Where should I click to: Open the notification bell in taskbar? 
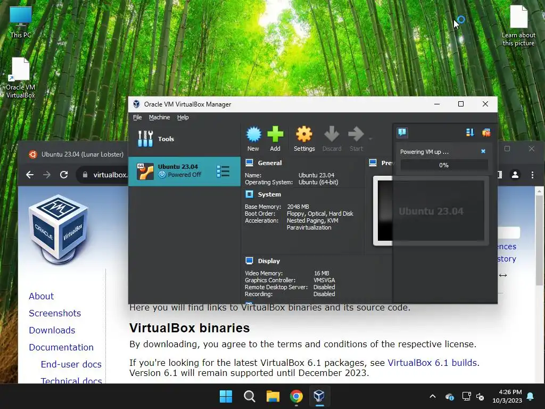pyautogui.click(x=531, y=396)
